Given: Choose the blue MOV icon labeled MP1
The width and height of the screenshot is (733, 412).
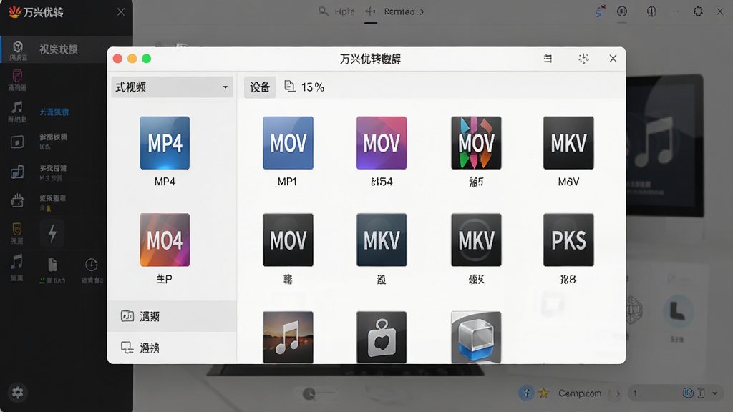Looking at the screenshot, I should point(288,142).
